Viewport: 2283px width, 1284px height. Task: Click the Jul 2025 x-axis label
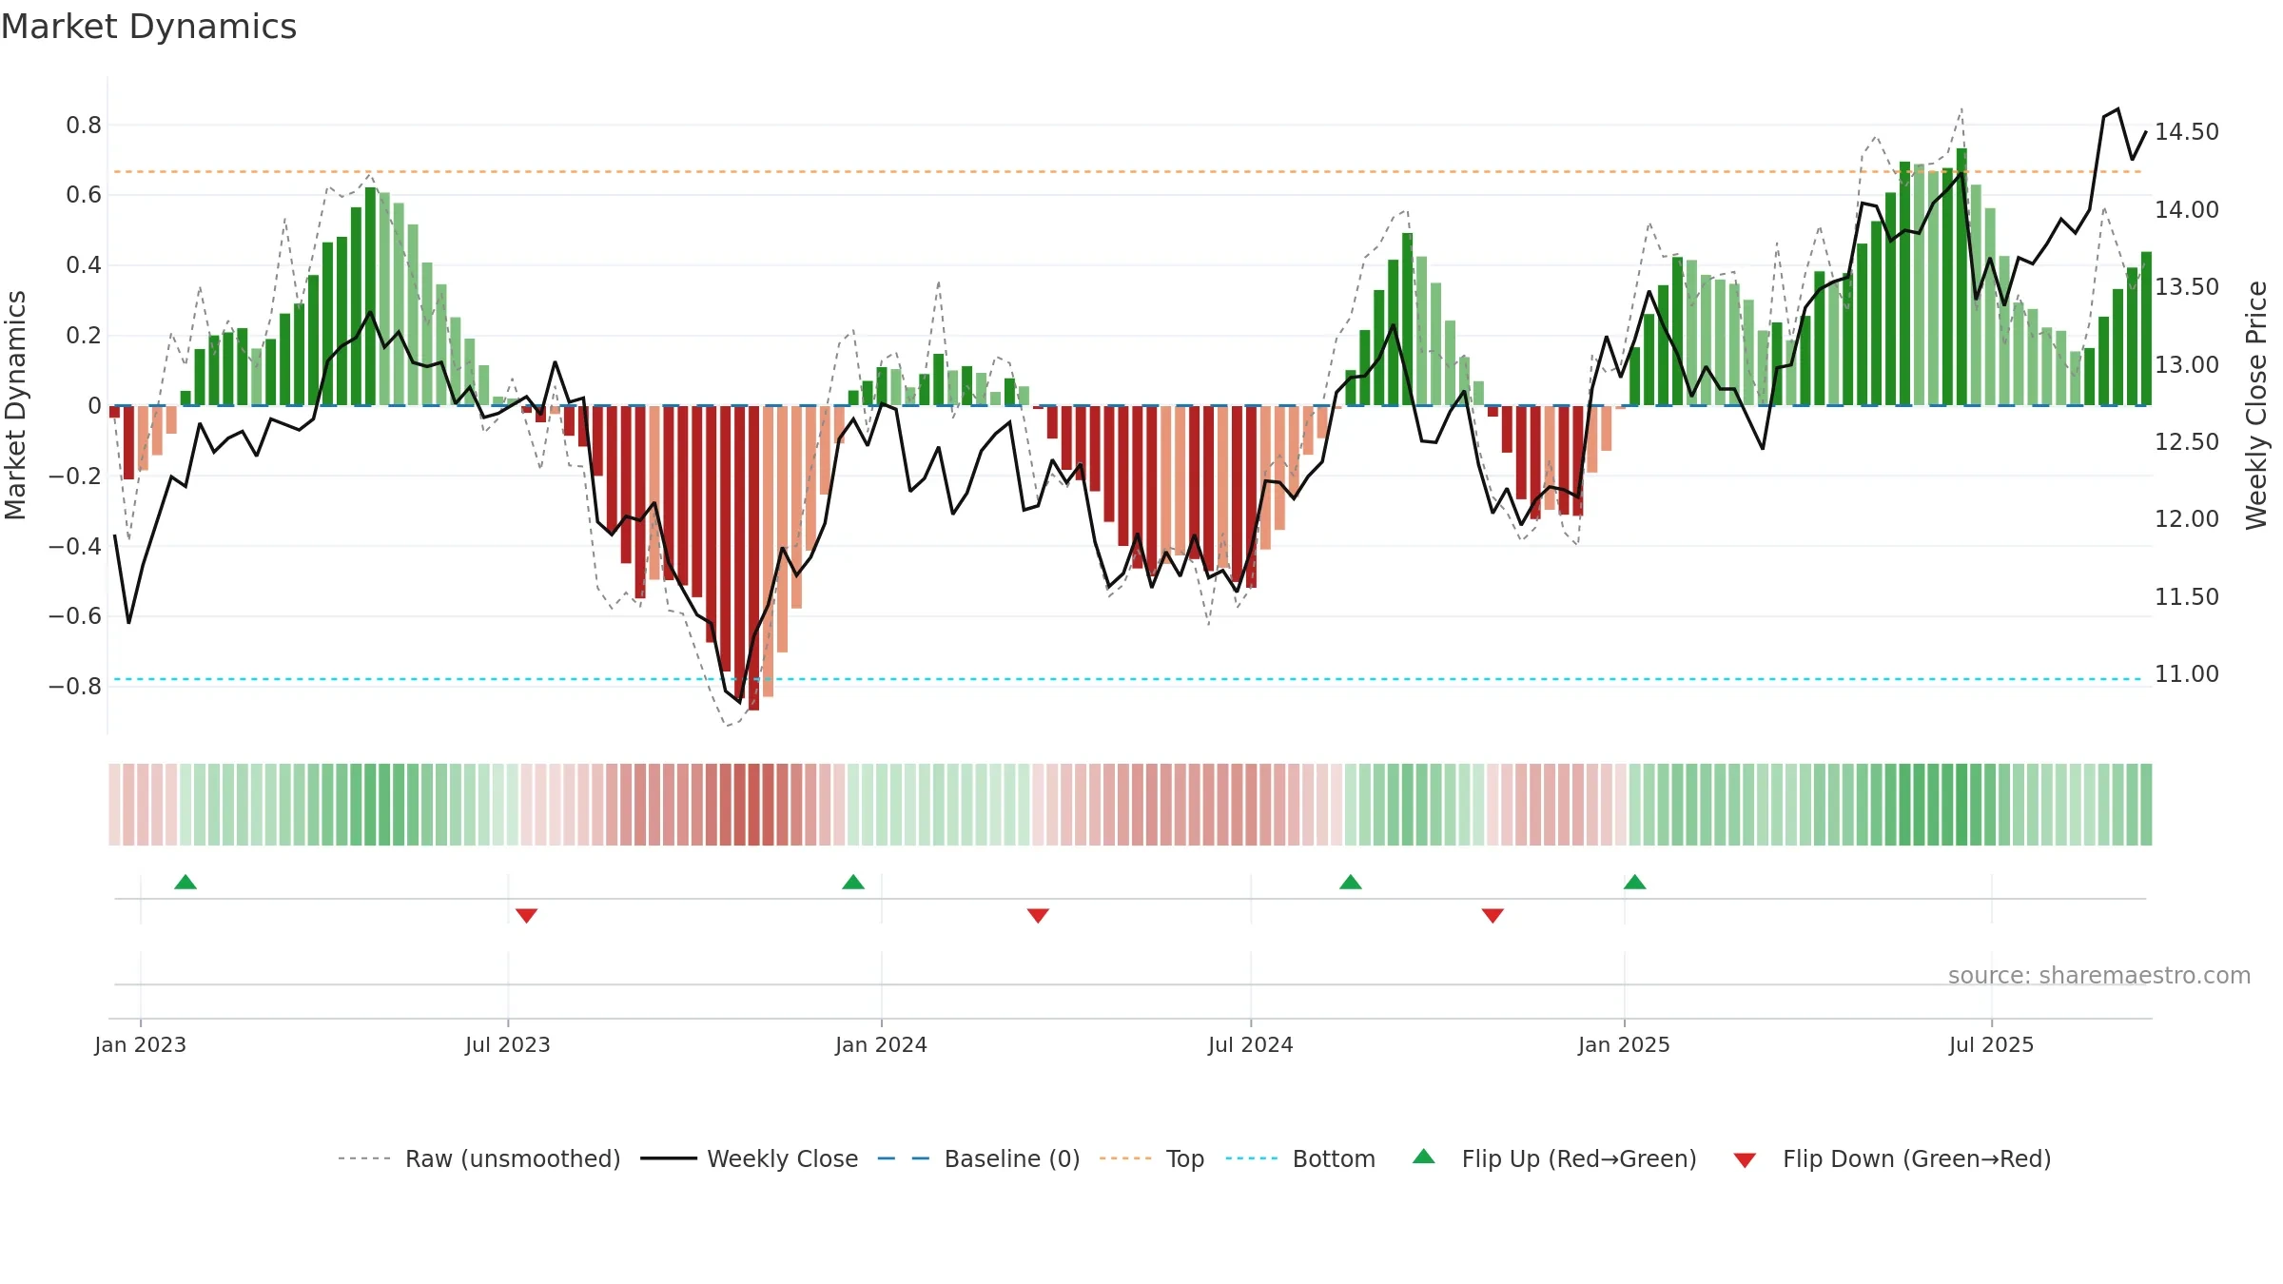1992,1044
